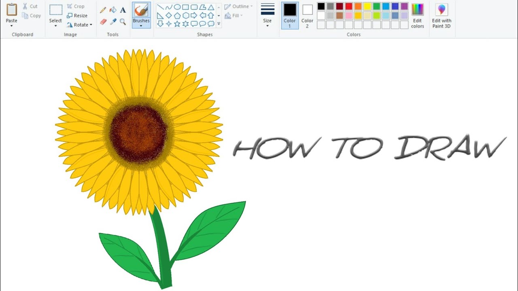518x291 pixels.
Task: Pick the red color swatch
Action: (x=349, y=6)
